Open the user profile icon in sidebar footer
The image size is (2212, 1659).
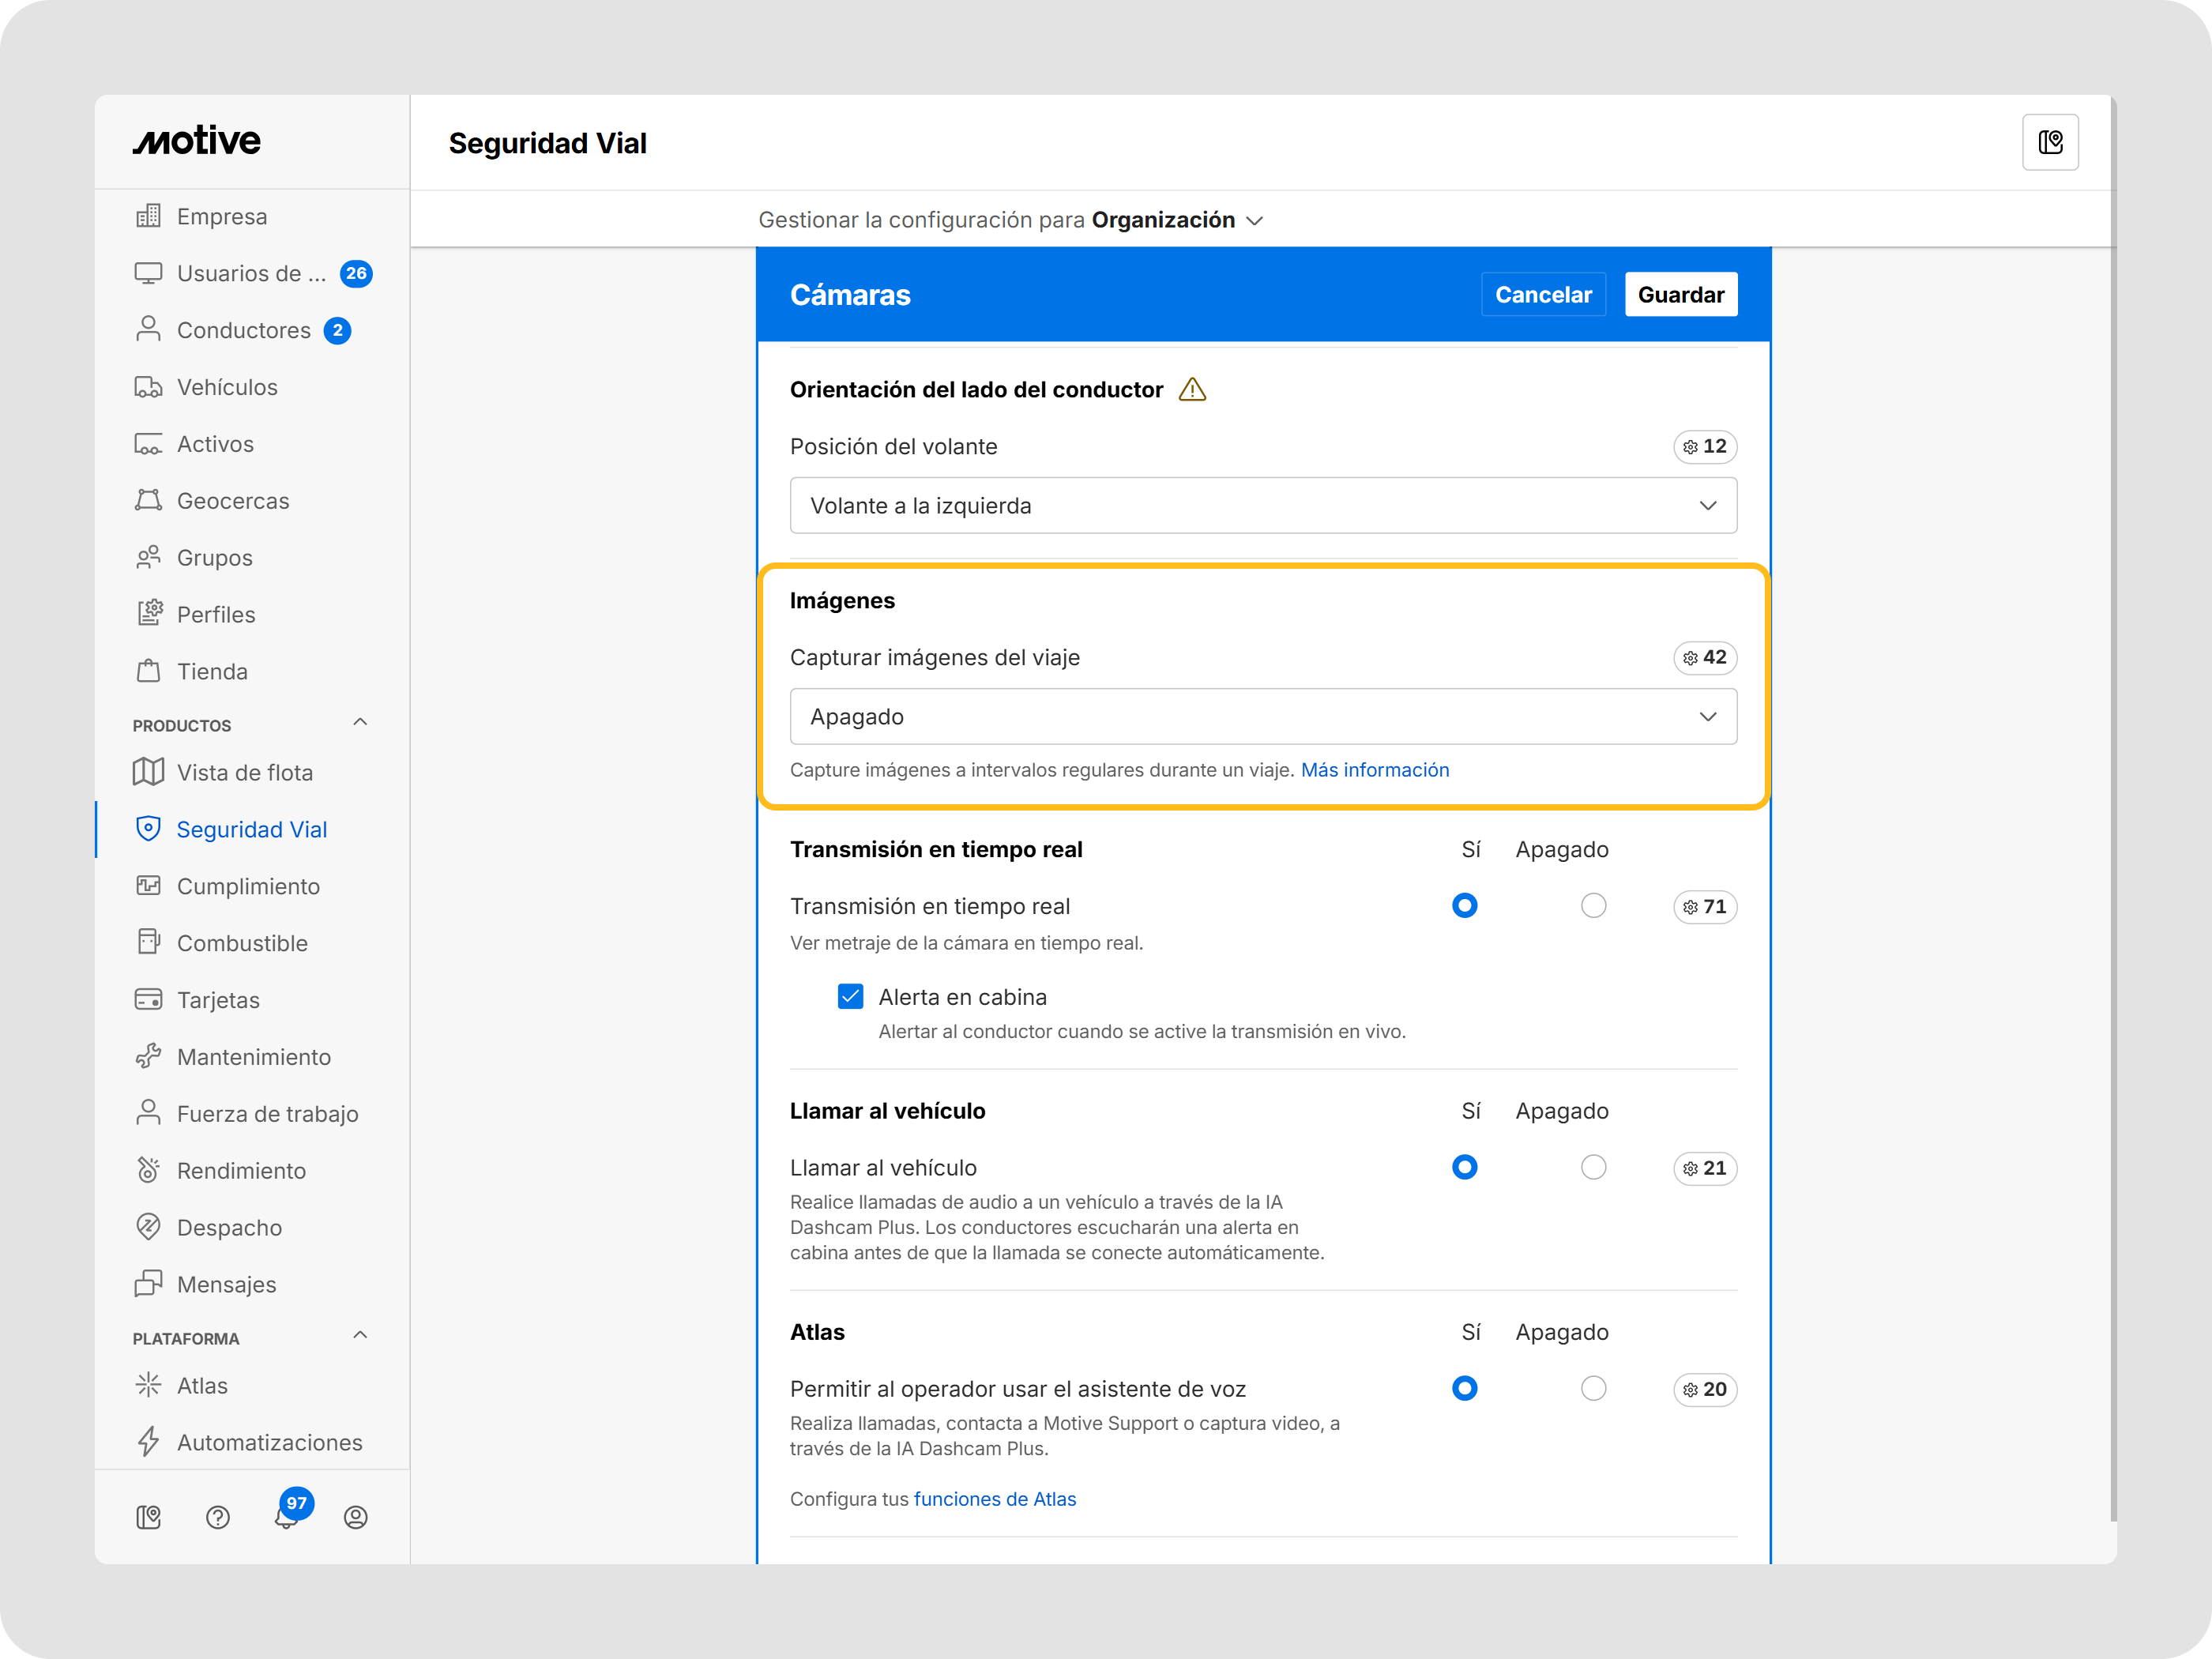click(x=355, y=1517)
